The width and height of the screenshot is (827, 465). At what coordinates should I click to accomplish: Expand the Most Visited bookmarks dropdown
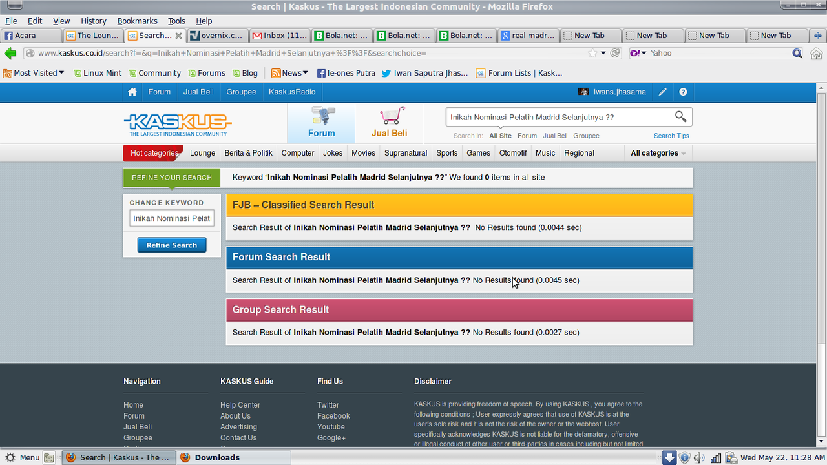click(x=34, y=73)
